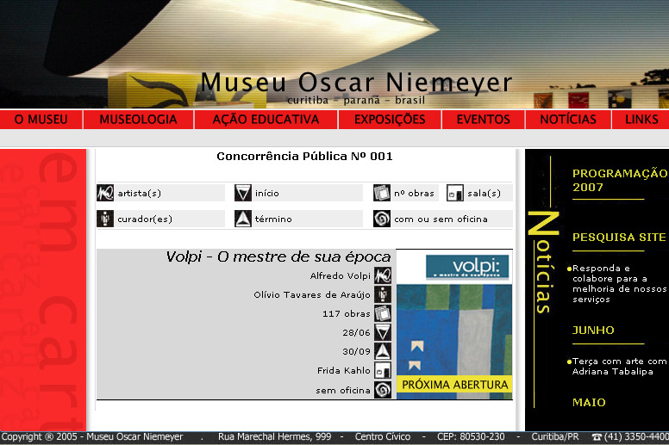Click the Terça com arte com Adriana Tabalipa link
This screenshot has height=445, width=669.
click(x=619, y=367)
